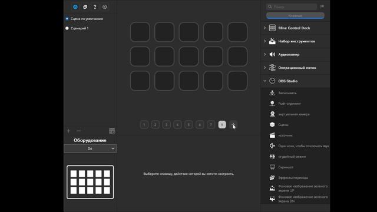The image size is (377, 212).
Task: Click the 'студийный режим' label
Action: tap(292, 157)
